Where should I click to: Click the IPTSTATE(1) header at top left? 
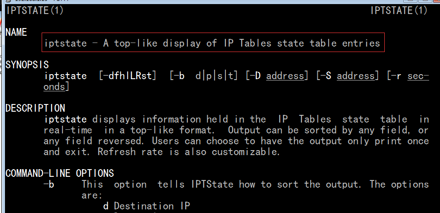coord(35,11)
